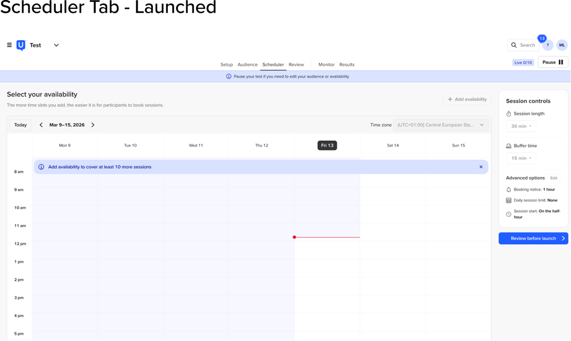Switch to the Results tab

pos(346,65)
